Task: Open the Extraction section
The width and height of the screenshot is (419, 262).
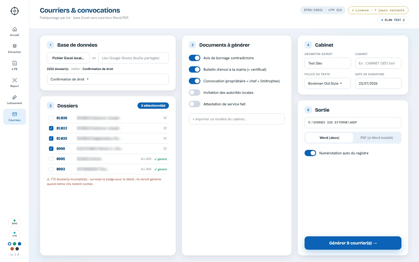Action: coord(15,48)
